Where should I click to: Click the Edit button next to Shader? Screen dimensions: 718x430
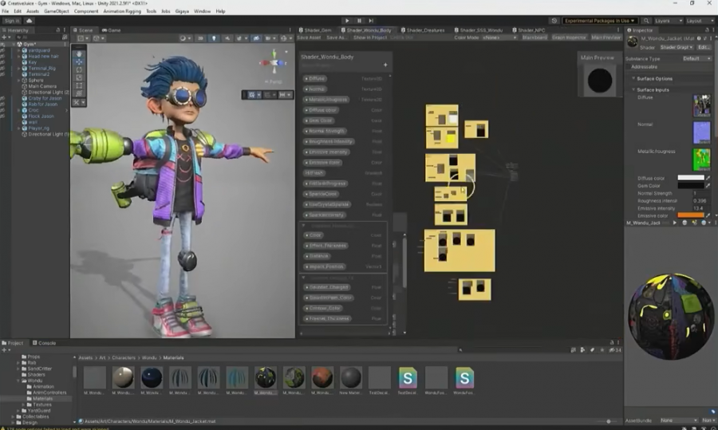click(x=704, y=47)
